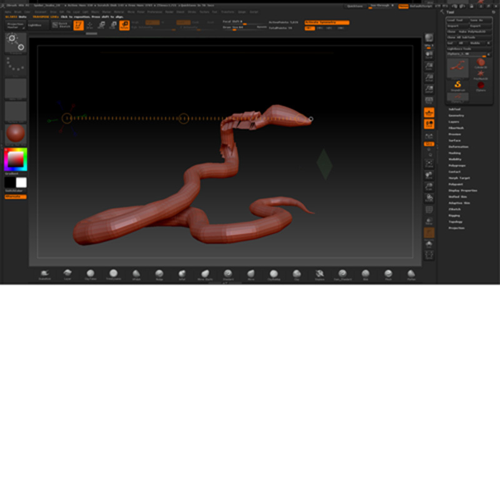Select the Draw mode icon on top shelf
This screenshot has width=500, height=500.
pos(90,25)
